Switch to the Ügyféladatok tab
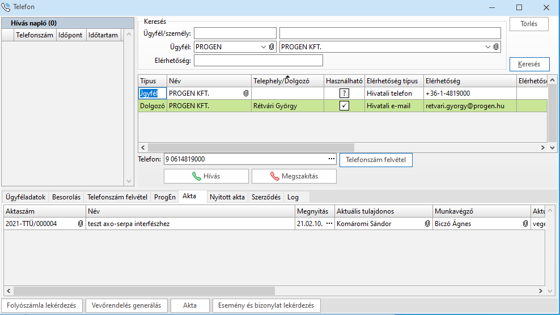Screen dimensions: 560x315 tap(26, 197)
